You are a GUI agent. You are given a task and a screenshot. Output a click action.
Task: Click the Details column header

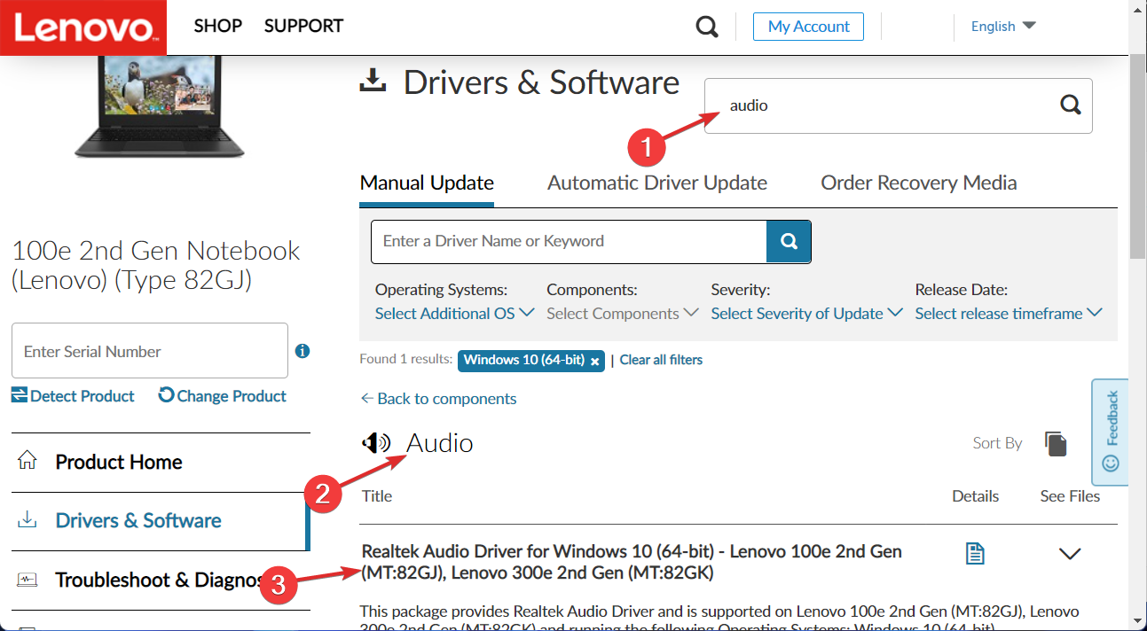click(976, 496)
